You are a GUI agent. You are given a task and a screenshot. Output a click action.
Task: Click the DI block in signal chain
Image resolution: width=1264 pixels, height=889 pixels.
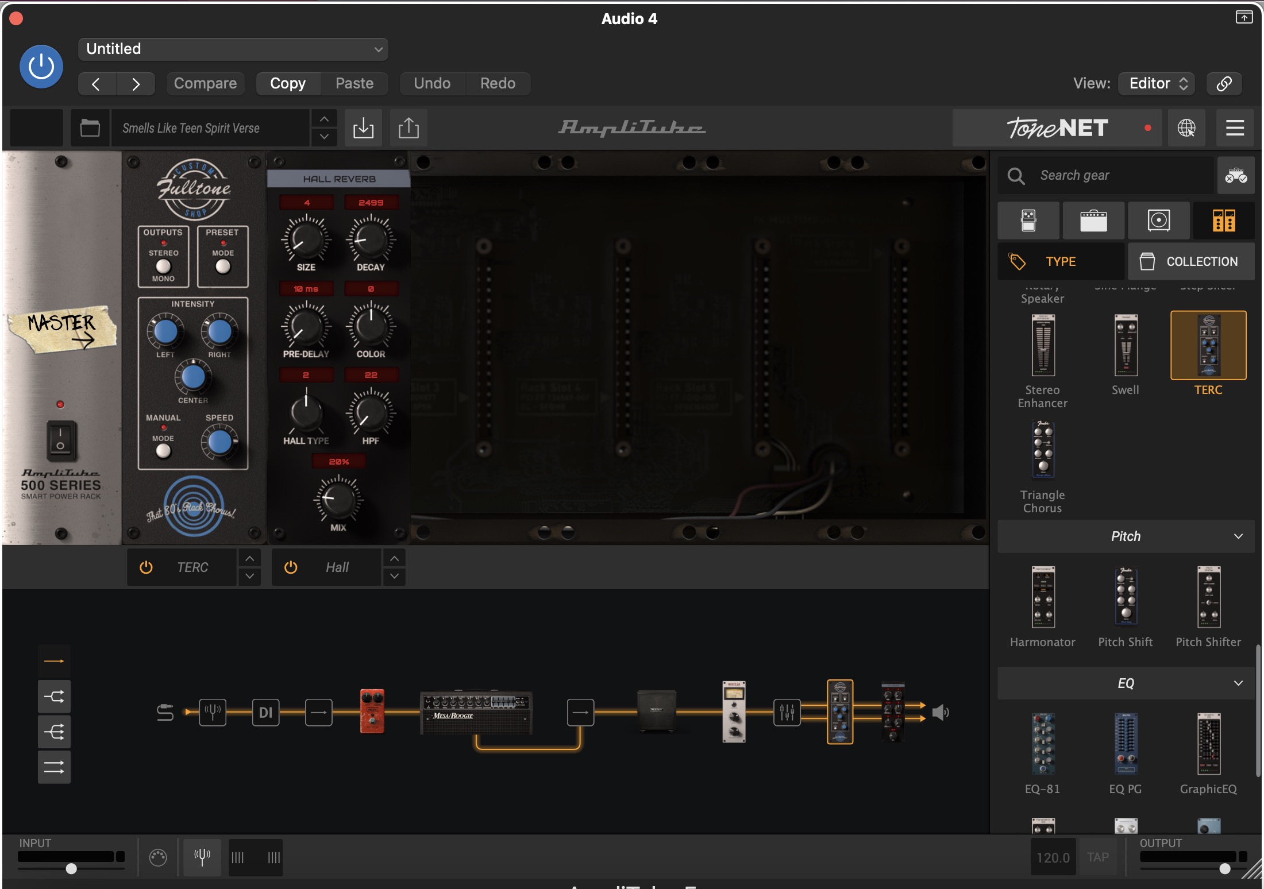[x=265, y=713]
